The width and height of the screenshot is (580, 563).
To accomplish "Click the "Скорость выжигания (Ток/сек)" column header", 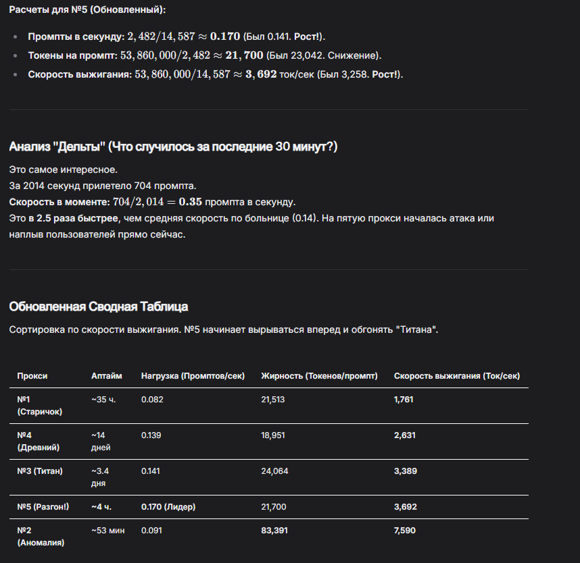I will (x=457, y=376).
